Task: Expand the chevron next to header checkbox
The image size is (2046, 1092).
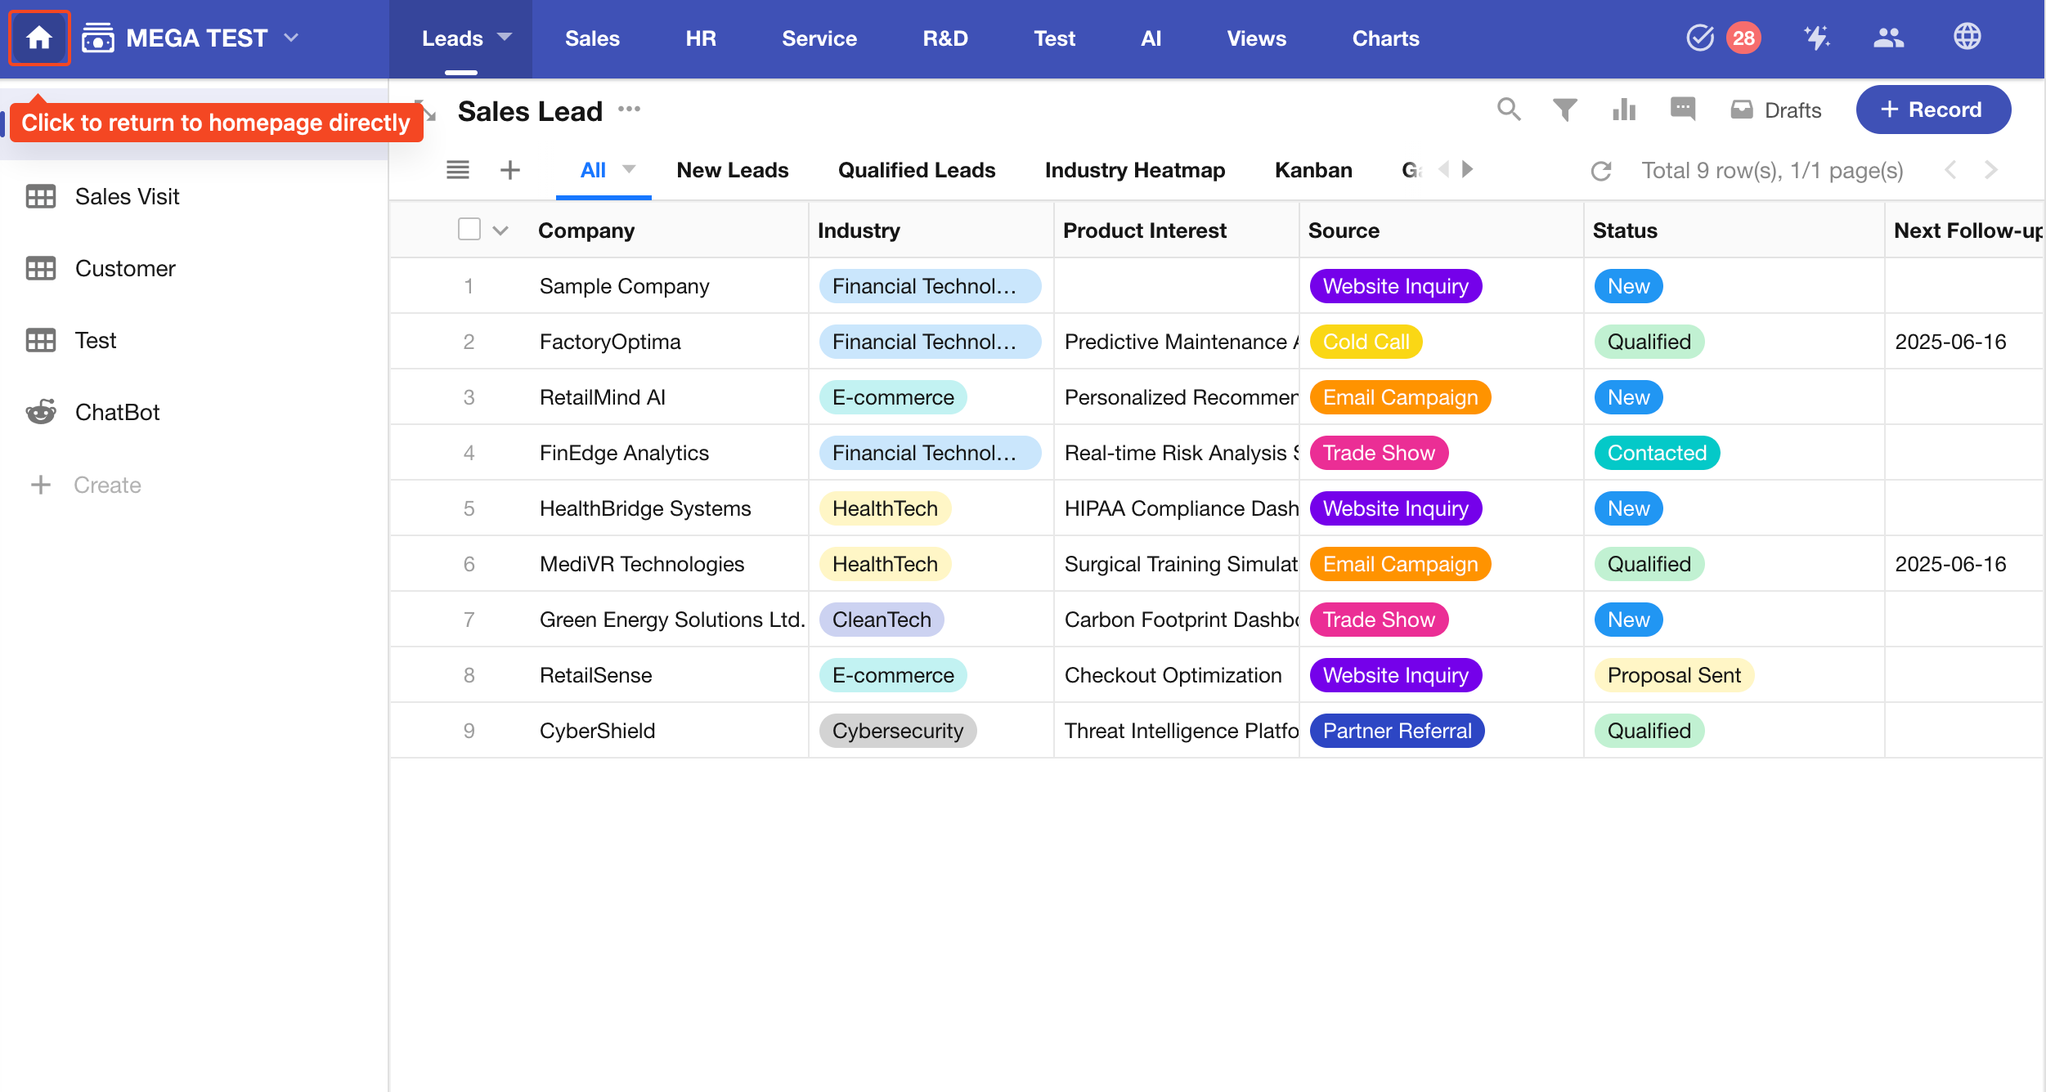Action: (500, 230)
